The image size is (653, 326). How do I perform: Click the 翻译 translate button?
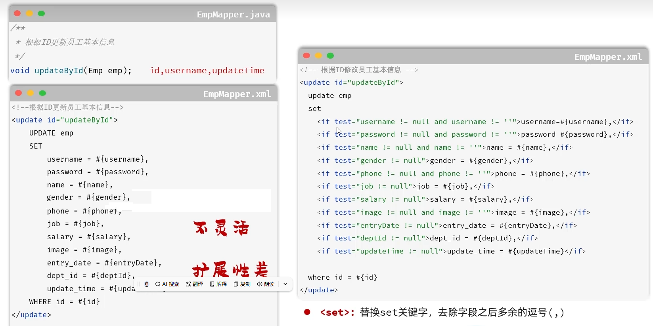tap(194, 284)
